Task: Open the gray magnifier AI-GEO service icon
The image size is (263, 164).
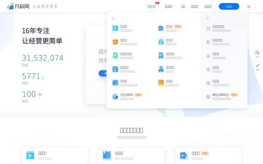Action: tap(208, 97)
